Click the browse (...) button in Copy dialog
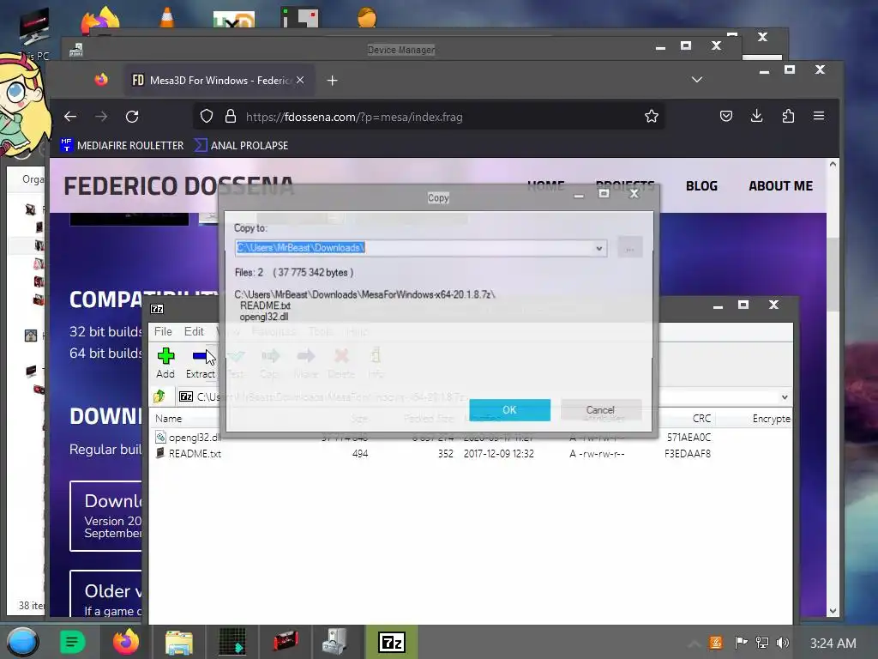 (x=630, y=248)
